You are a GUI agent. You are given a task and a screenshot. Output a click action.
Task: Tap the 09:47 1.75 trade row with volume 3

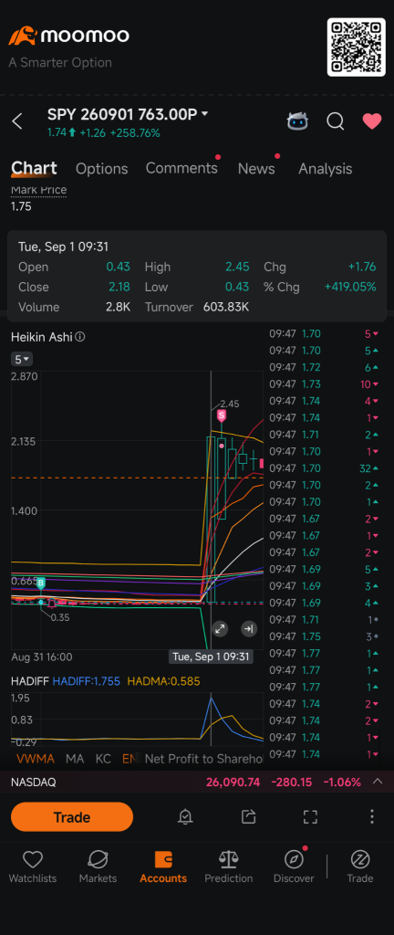[x=325, y=636]
